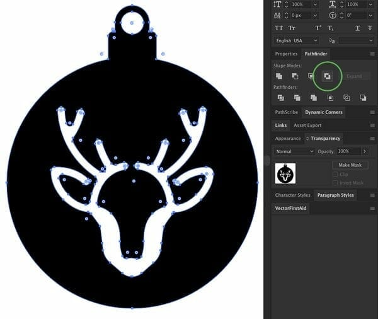This screenshot has height=319, width=378.
Task: Enable the Clip checkbox
Action: click(x=336, y=174)
